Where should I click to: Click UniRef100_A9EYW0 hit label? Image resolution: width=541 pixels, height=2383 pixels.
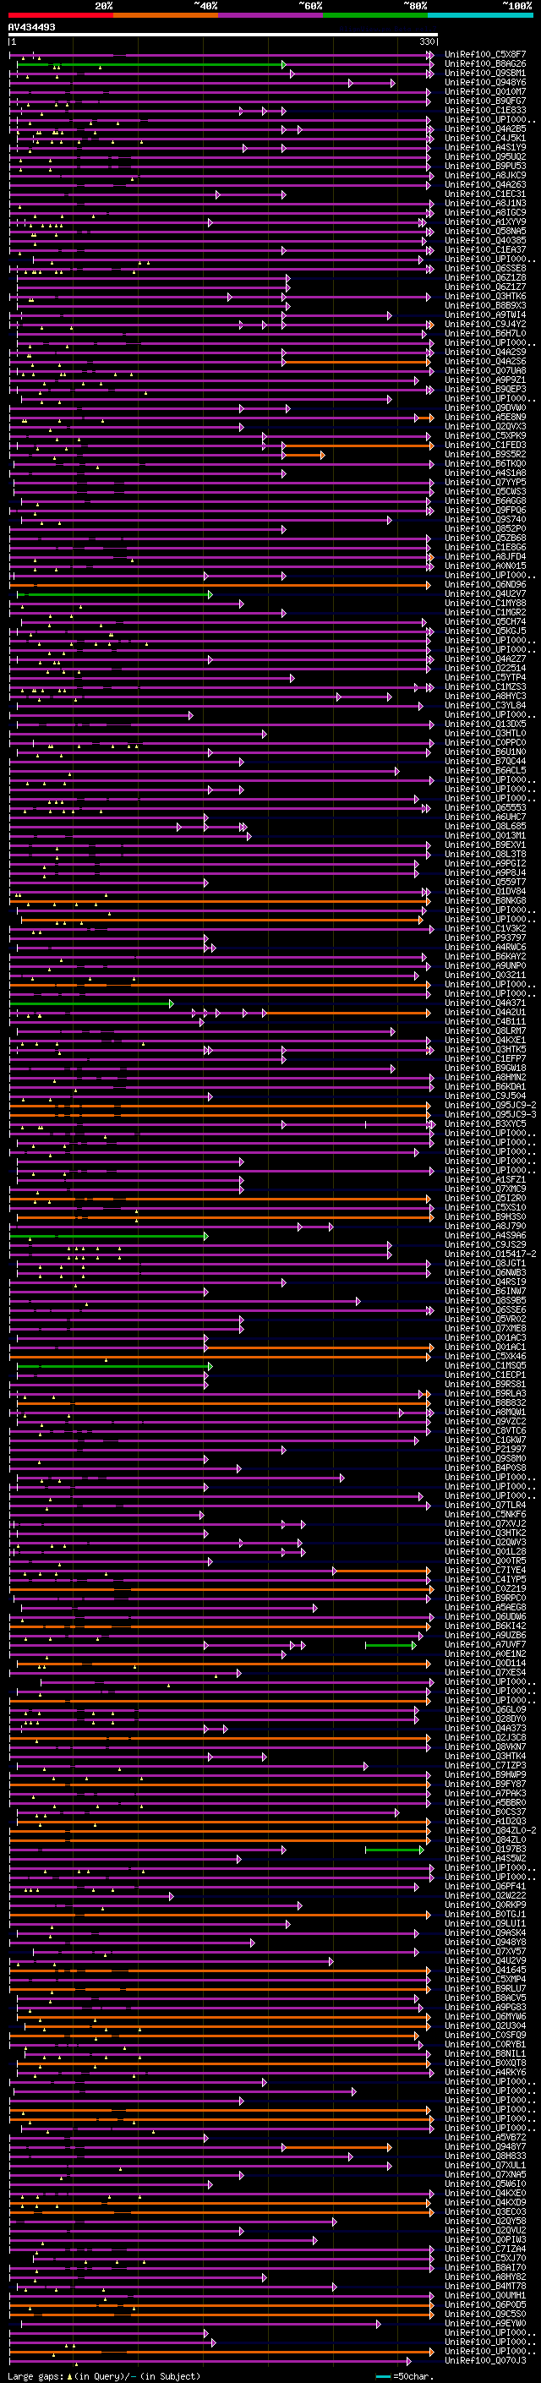click(x=485, y=2323)
